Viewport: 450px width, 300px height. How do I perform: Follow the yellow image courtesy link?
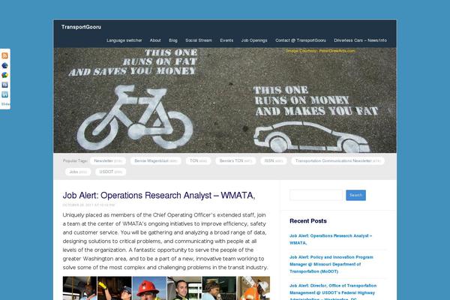tap(320, 51)
